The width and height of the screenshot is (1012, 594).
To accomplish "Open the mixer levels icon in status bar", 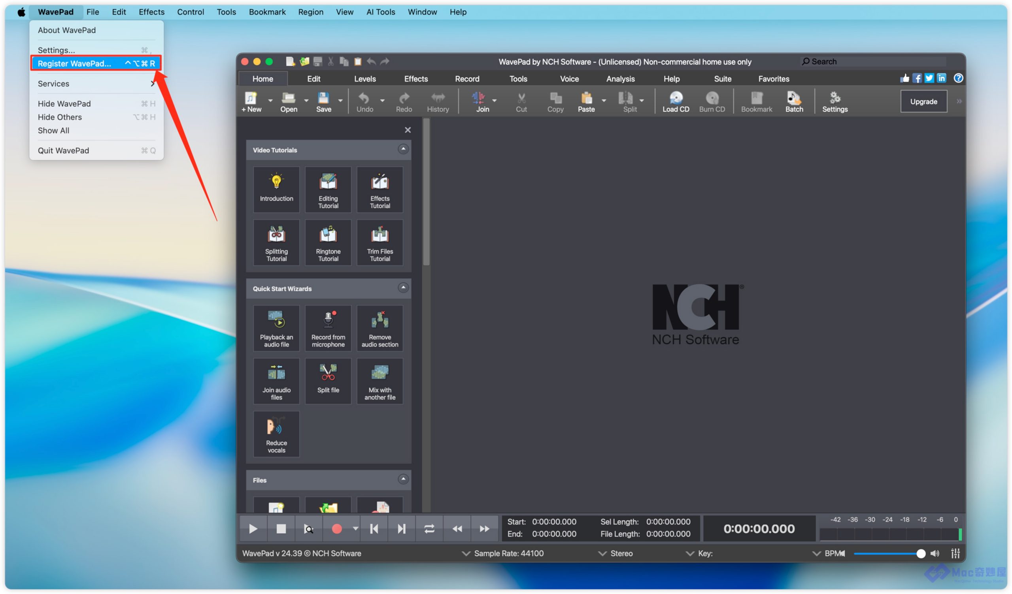I will coord(956,554).
